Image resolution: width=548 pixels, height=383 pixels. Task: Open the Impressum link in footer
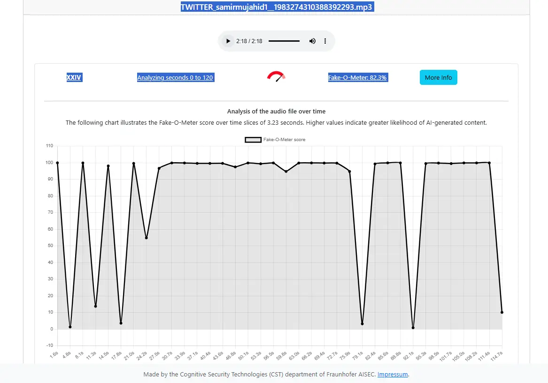(x=393, y=375)
